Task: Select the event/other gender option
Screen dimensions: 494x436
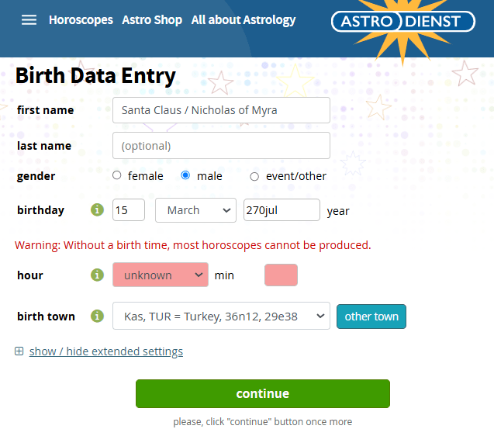Action: coord(254,176)
